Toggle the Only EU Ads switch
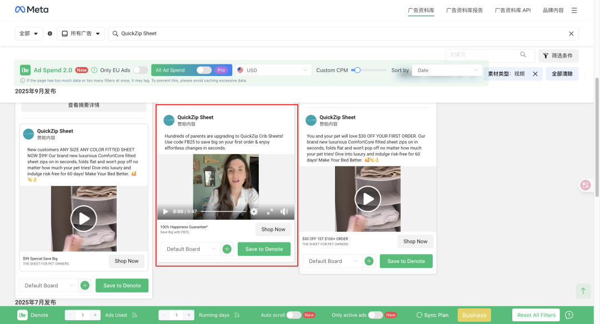600x324 pixels. pyautogui.click(x=141, y=70)
